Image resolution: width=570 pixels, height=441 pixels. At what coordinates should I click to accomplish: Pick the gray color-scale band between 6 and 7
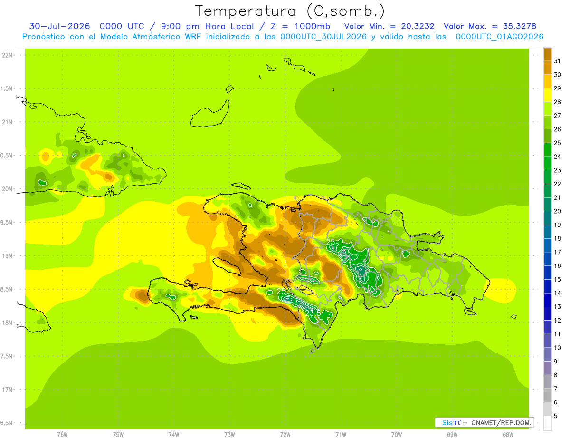tap(548, 396)
